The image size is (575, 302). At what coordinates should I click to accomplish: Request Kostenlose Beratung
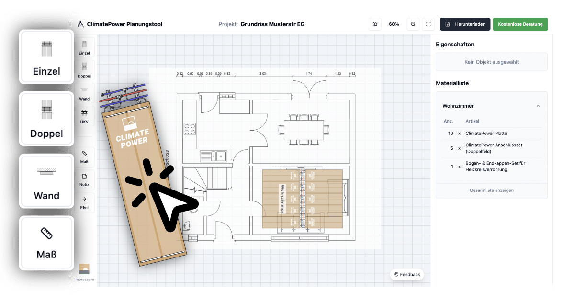click(x=520, y=24)
